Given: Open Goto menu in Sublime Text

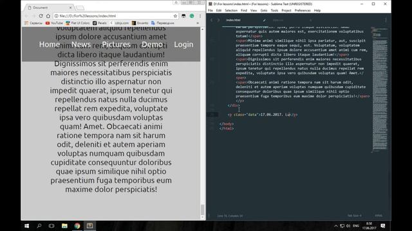Looking at the screenshot, I should coord(264,10).
